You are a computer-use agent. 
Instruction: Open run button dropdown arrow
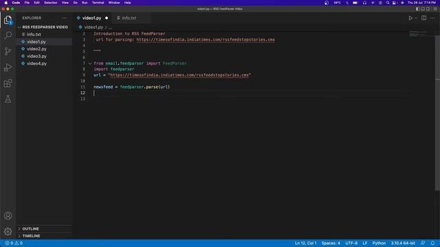pos(416,18)
